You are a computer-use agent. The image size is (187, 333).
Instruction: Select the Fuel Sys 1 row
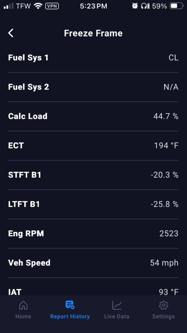[x=93, y=58]
